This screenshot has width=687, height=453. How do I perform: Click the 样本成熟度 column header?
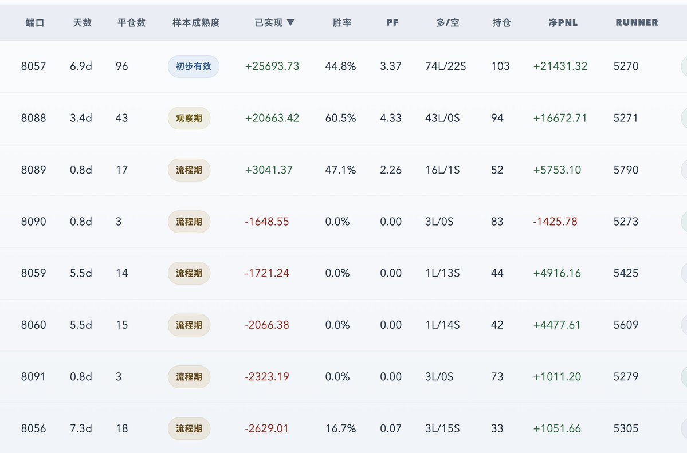pos(196,23)
